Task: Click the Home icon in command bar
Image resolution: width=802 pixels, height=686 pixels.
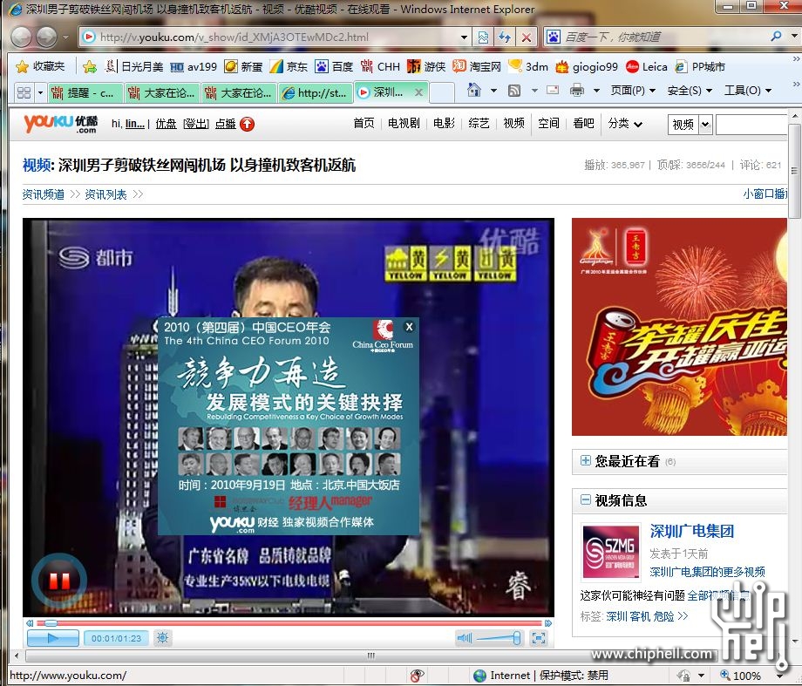Action: [x=474, y=91]
